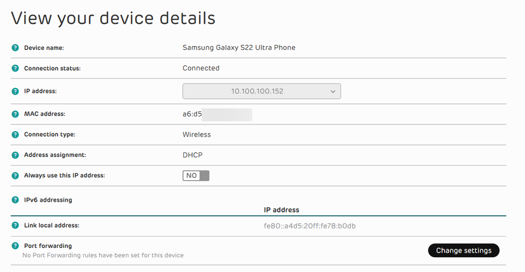Show help for IPv6 addressing
This screenshot has width=525, height=272.
point(15,200)
